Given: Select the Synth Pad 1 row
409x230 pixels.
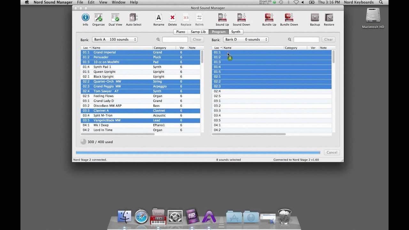Looking at the screenshot, I should 140,67.
